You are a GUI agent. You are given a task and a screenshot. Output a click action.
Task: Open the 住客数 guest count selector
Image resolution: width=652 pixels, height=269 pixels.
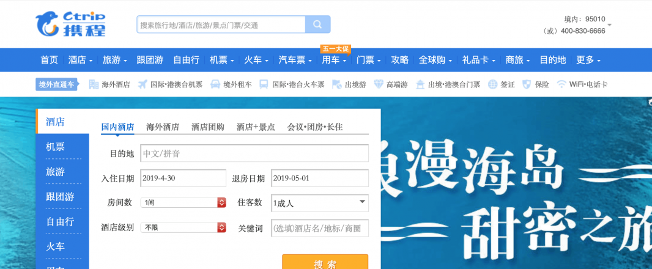coord(320,204)
